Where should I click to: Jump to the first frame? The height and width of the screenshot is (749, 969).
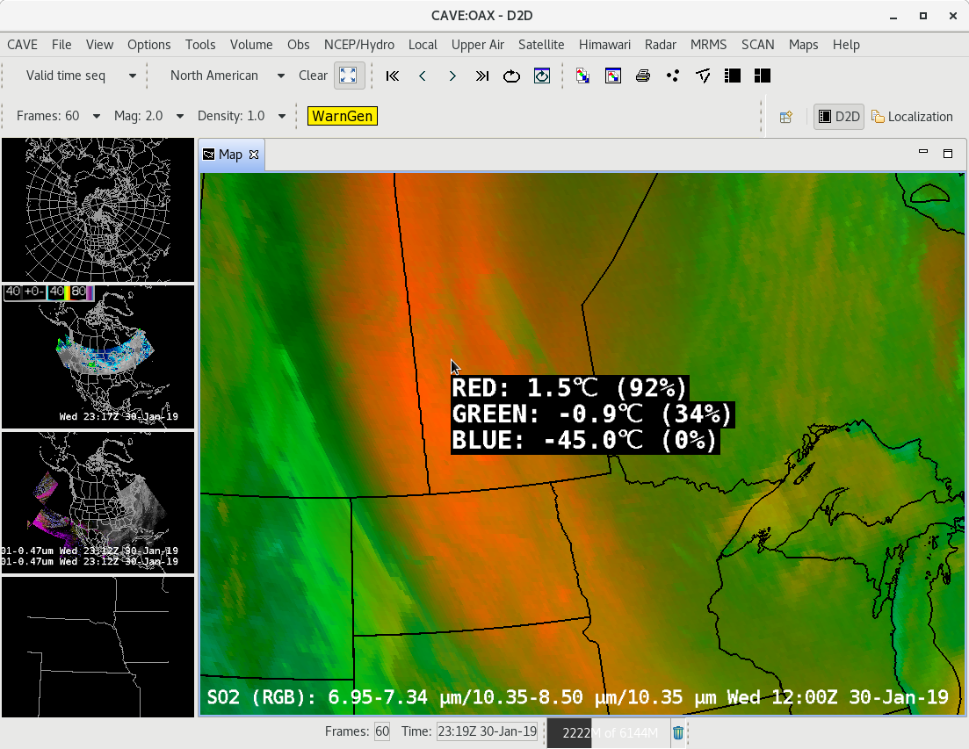pyautogui.click(x=393, y=76)
